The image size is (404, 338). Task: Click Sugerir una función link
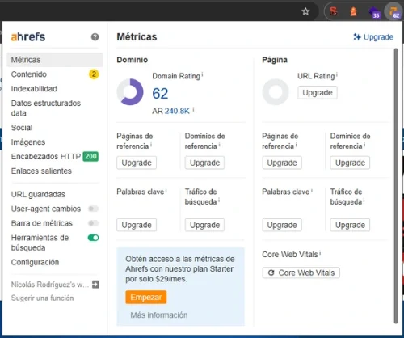(42, 298)
